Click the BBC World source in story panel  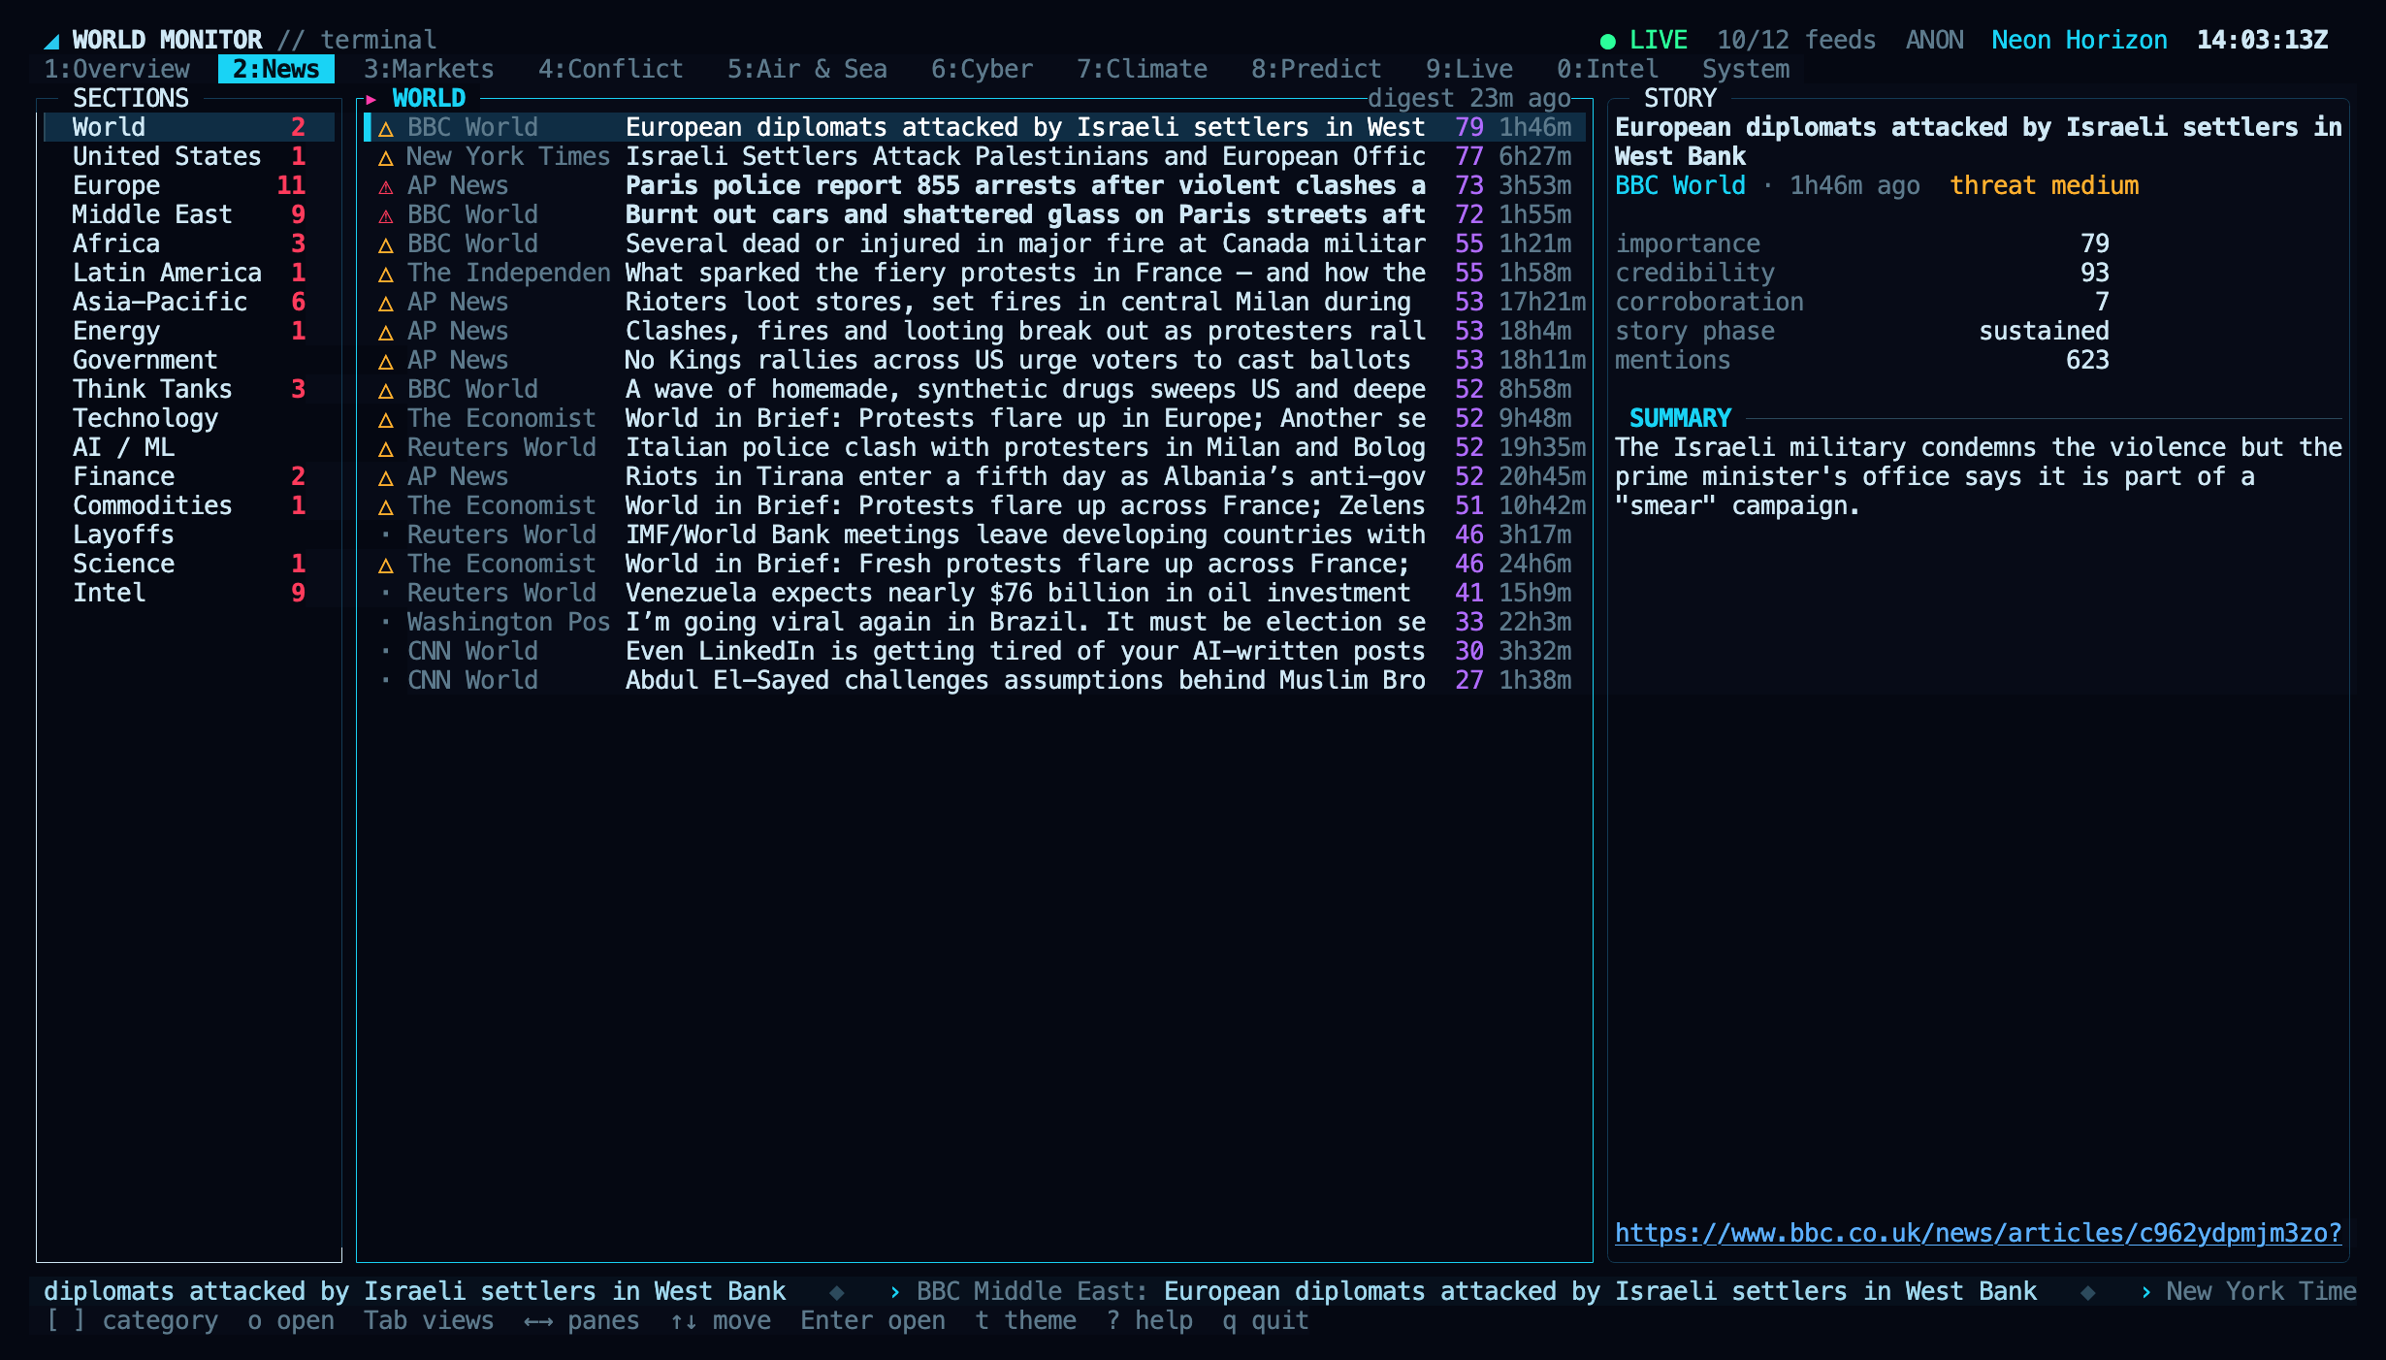click(x=1680, y=185)
